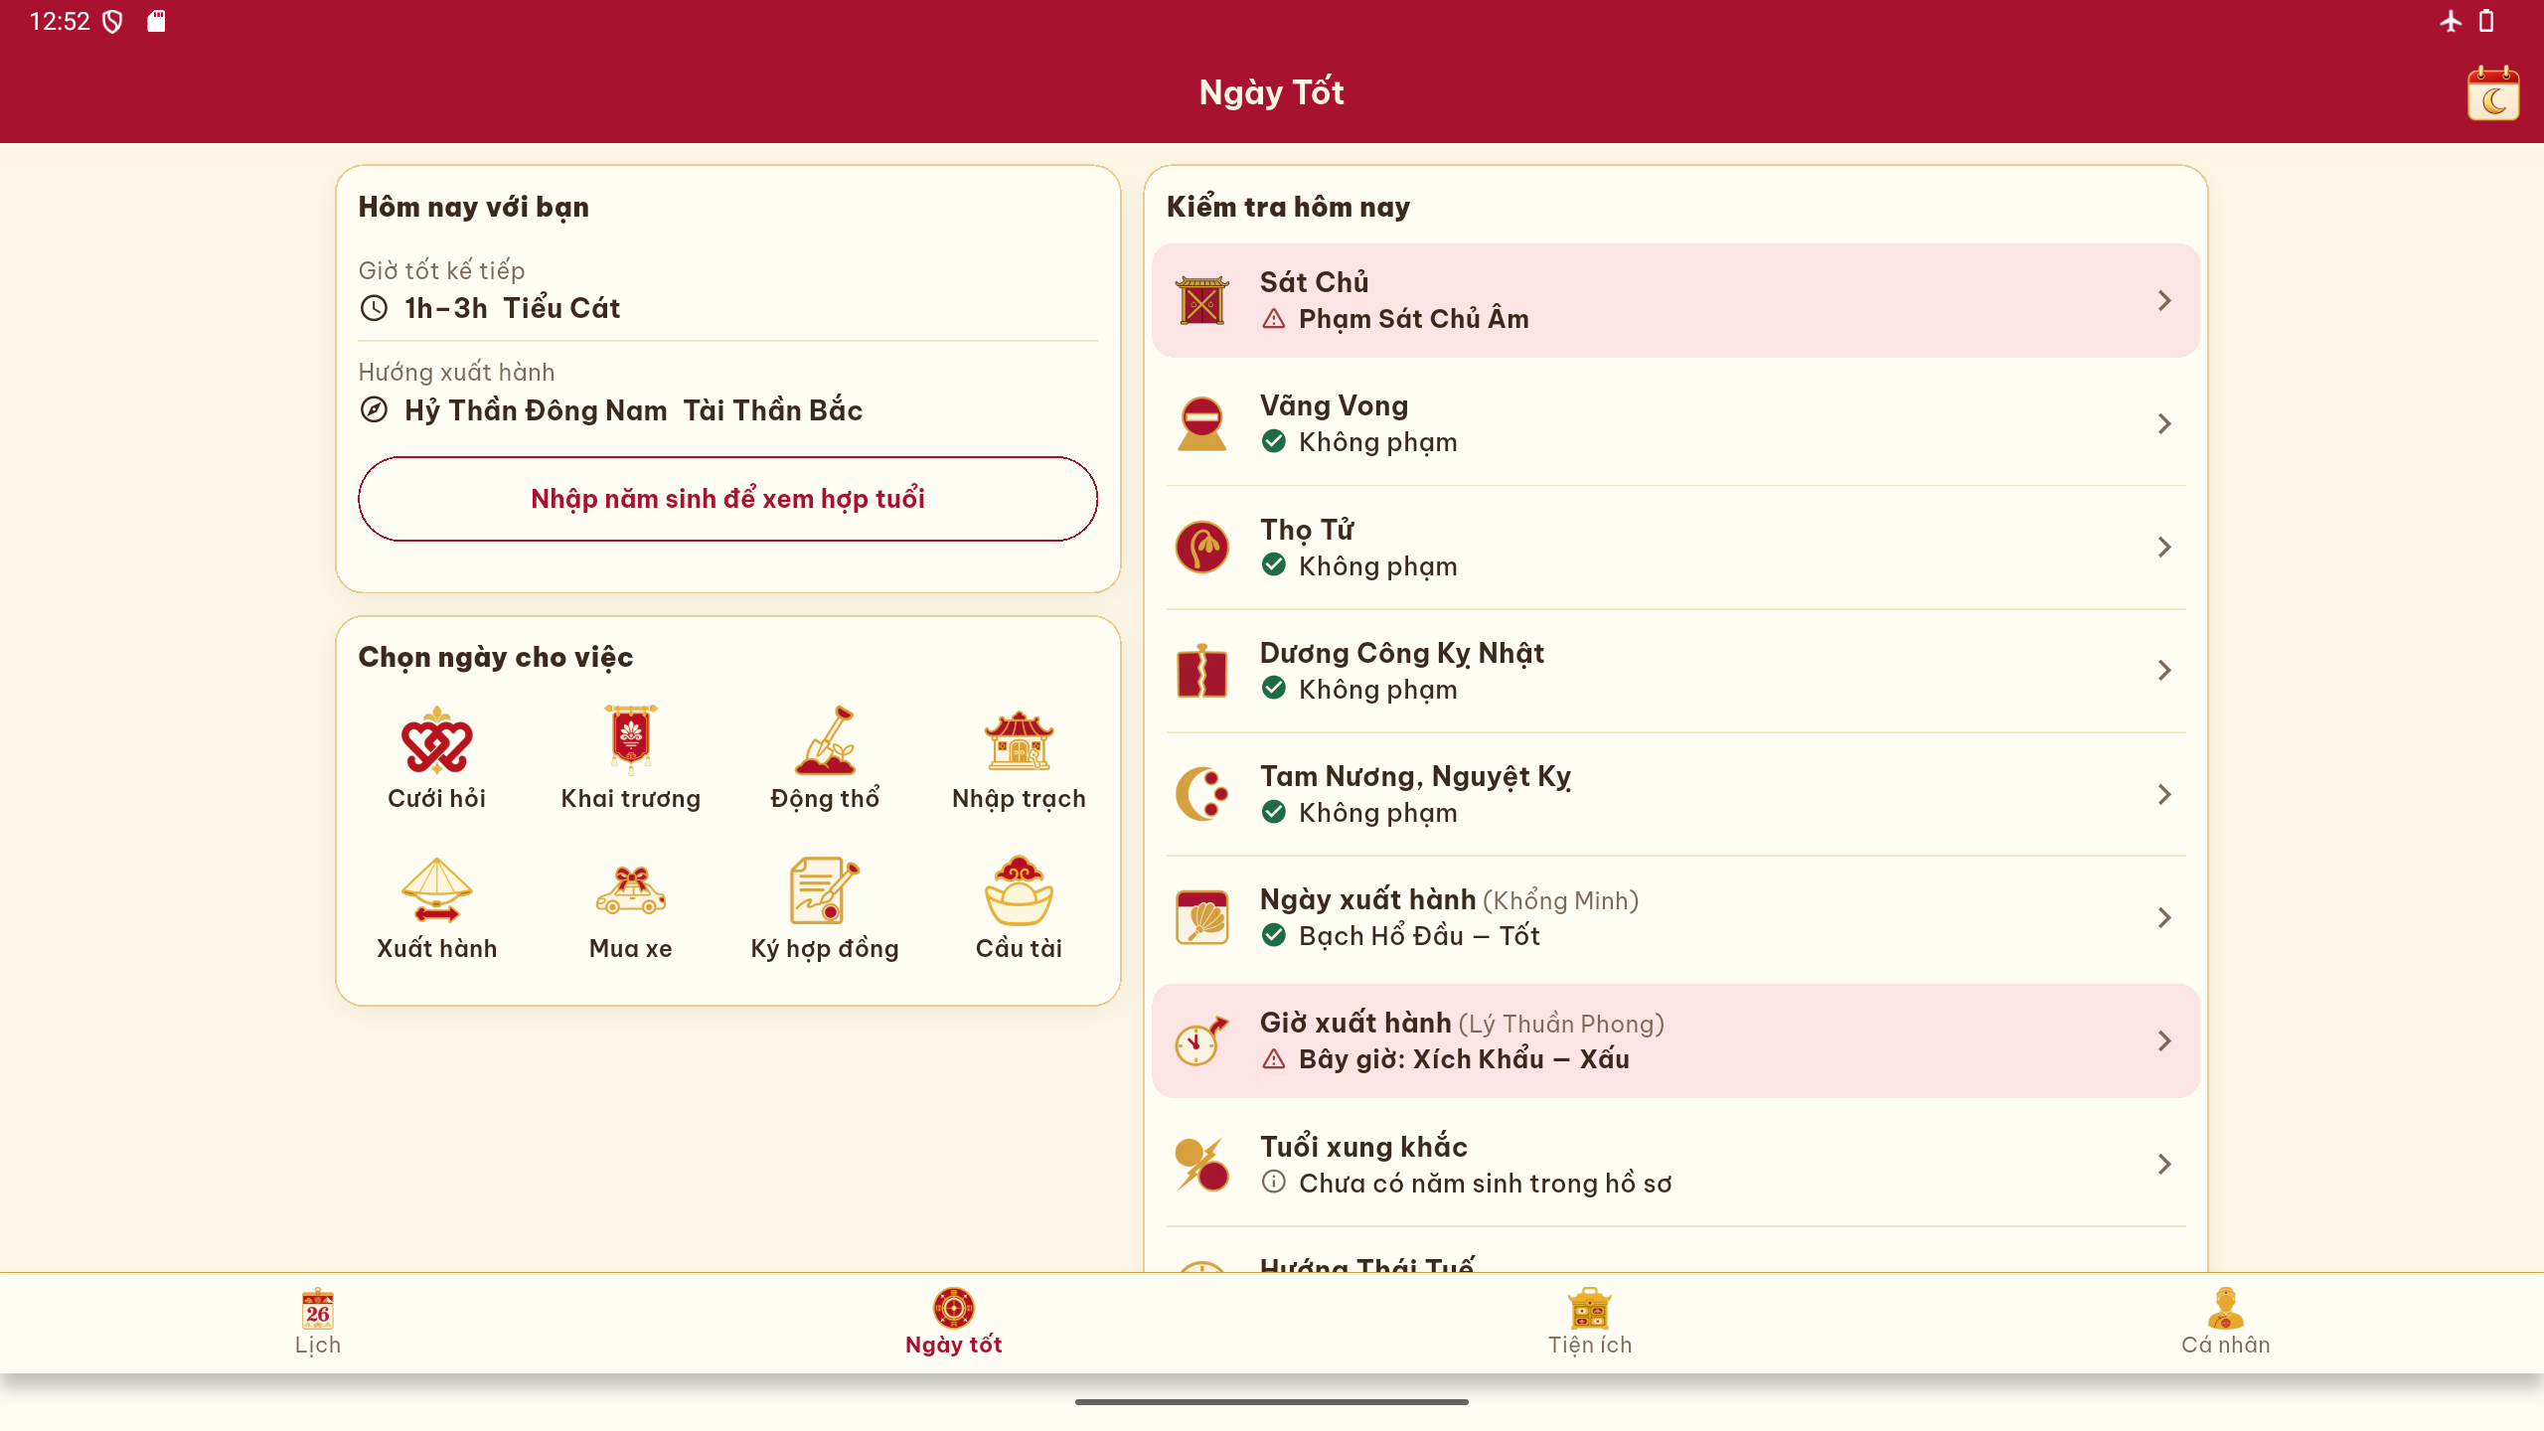
Task: Tap Hỷ Thần Đông Nam direction text
Action: tap(536, 410)
